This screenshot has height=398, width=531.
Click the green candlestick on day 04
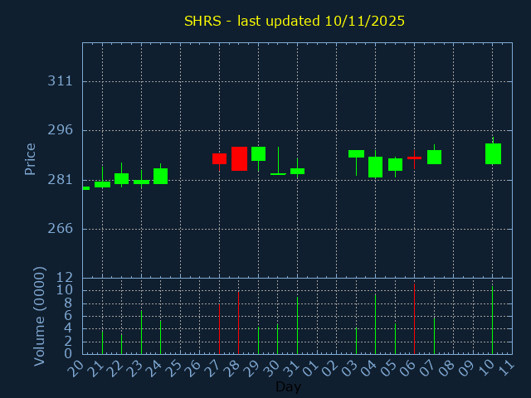[x=375, y=167]
